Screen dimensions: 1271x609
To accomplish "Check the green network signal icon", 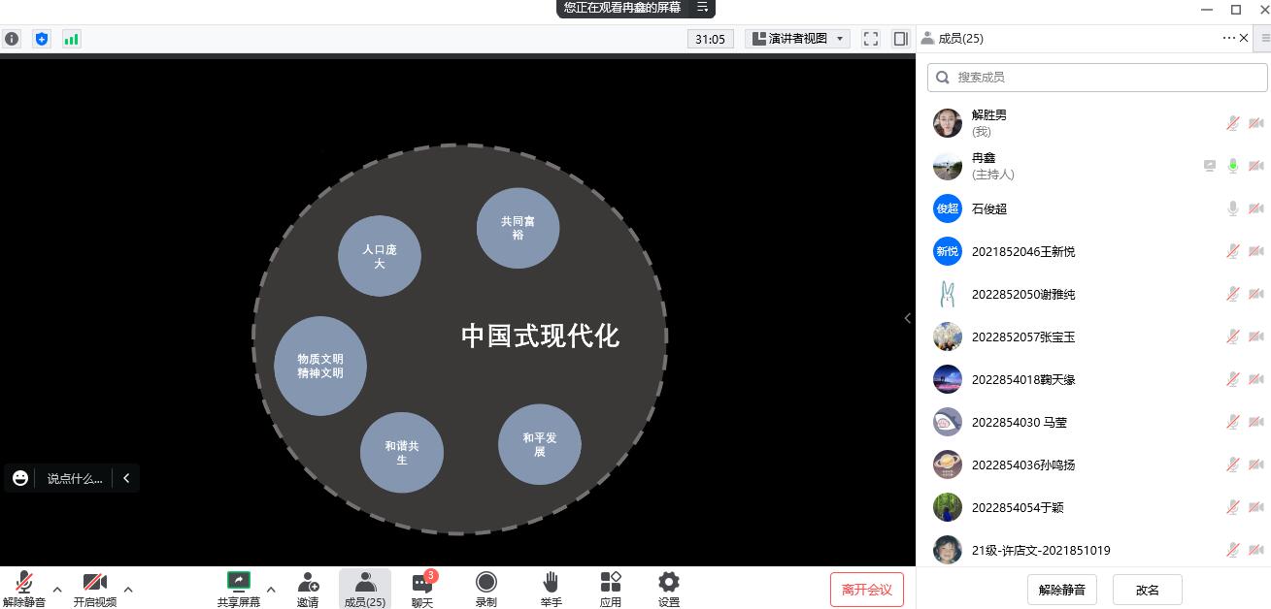I will point(71,39).
